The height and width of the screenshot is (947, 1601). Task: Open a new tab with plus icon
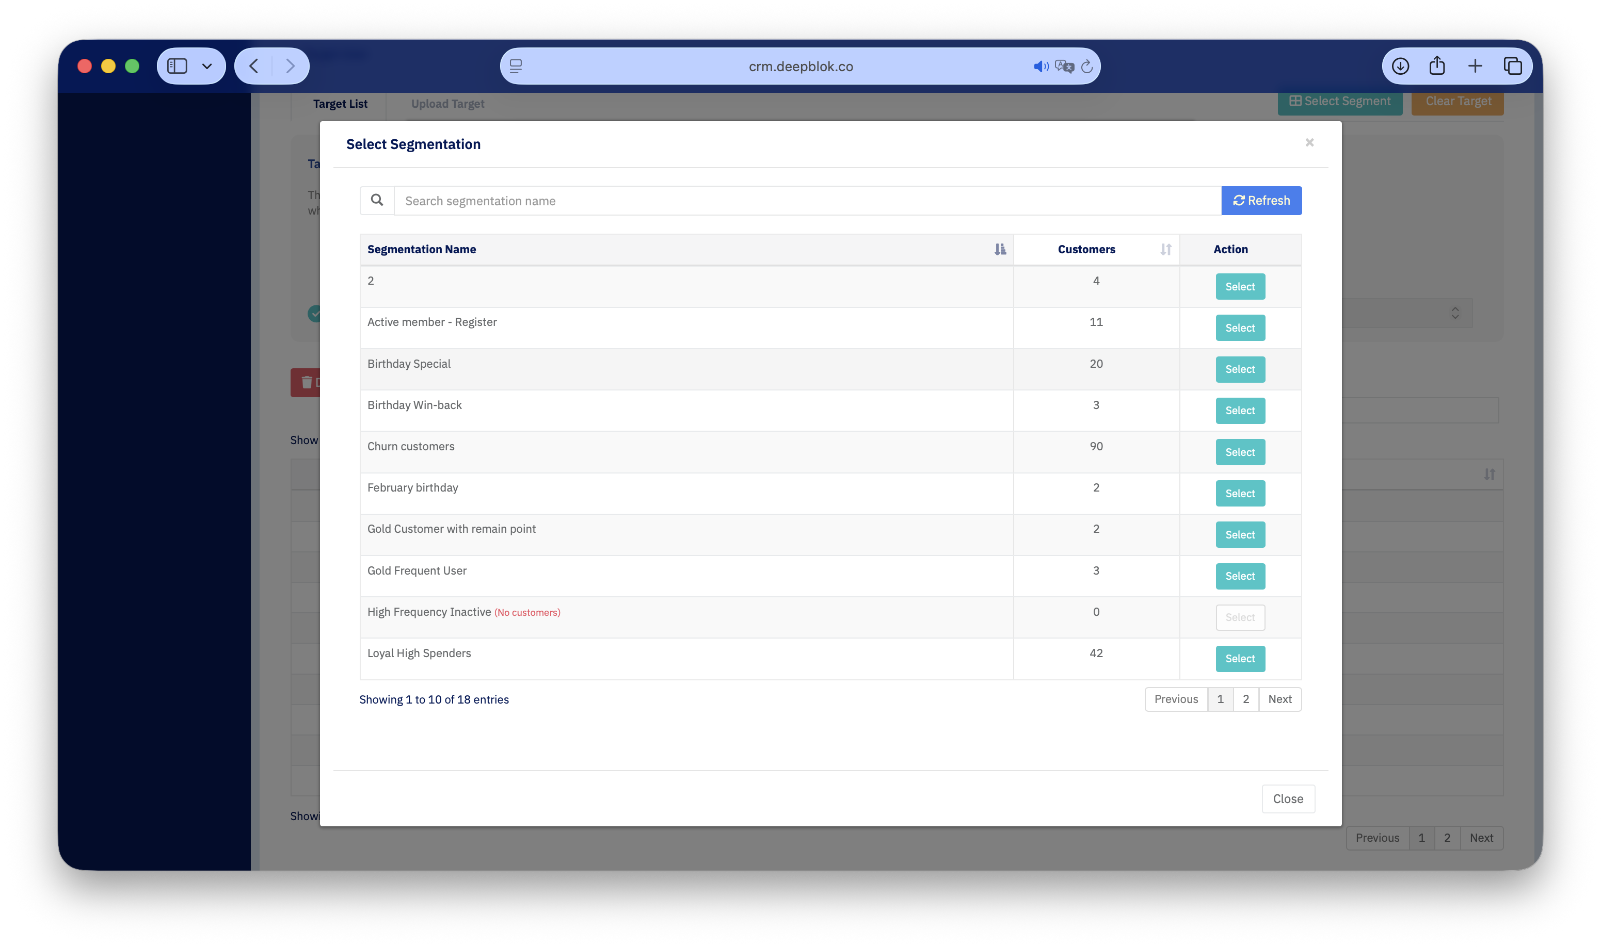tap(1475, 66)
